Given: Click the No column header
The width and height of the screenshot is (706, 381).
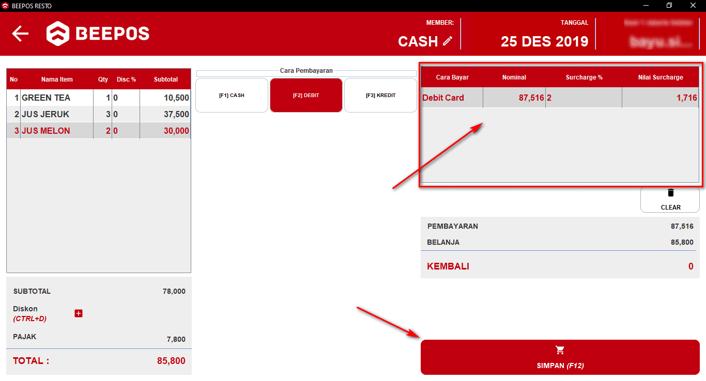Looking at the screenshot, I should point(13,80).
